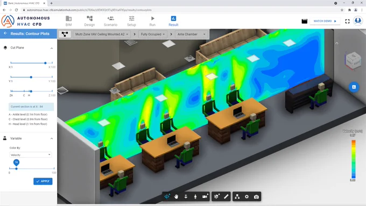The width and height of the screenshot is (366, 206).
Task: Click the Autonomous HVAC CFD logo
Action: pos(26,21)
